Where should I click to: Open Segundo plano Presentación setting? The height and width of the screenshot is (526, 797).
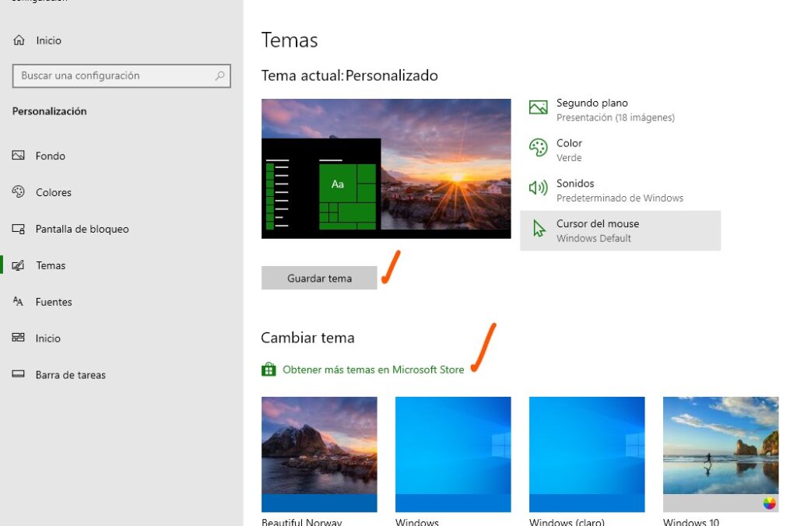620,110
